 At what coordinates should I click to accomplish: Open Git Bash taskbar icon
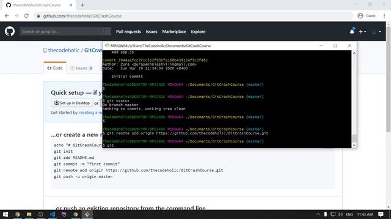click(x=87, y=214)
